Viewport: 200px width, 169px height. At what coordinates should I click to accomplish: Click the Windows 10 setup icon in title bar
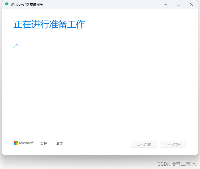[7, 4]
